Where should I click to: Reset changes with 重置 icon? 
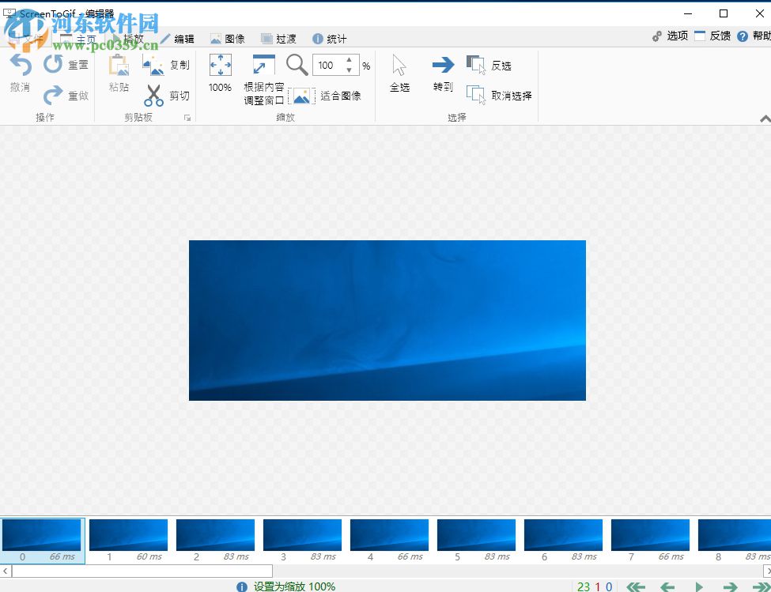[67, 65]
